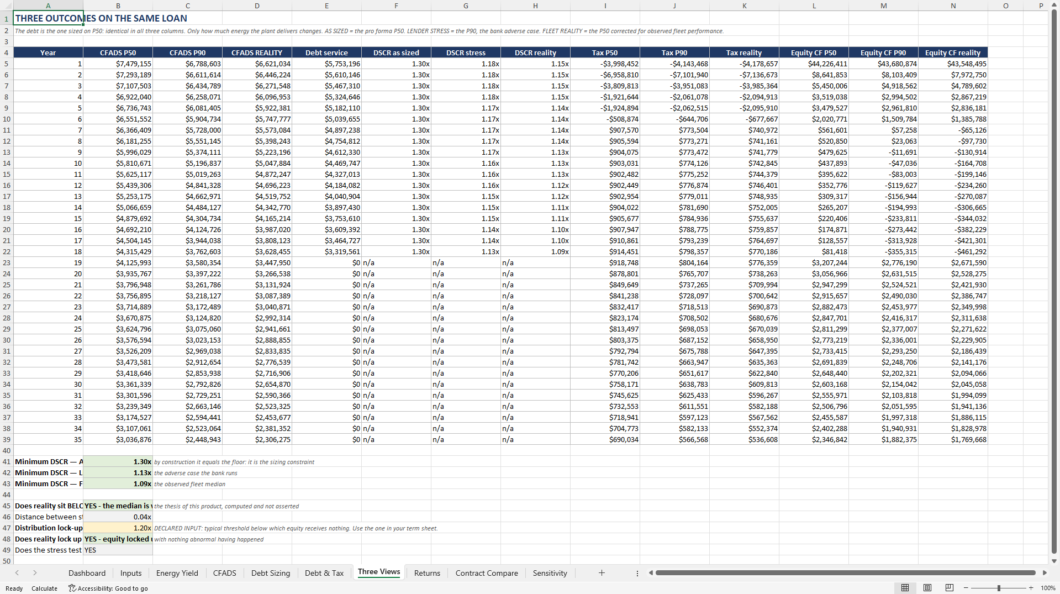Click 'the observed fleet median' note
The height and width of the screenshot is (594, 1060).
tap(189, 484)
